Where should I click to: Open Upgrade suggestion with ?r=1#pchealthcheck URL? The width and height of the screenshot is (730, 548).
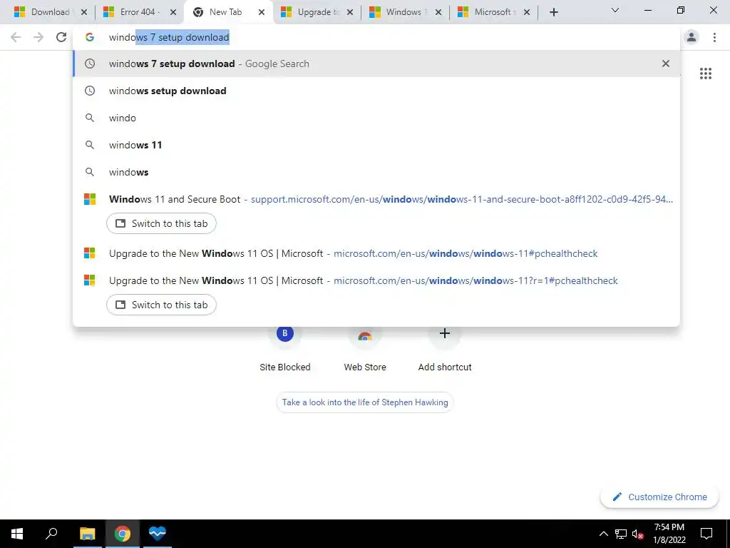pyautogui.click(x=376, y=280)
